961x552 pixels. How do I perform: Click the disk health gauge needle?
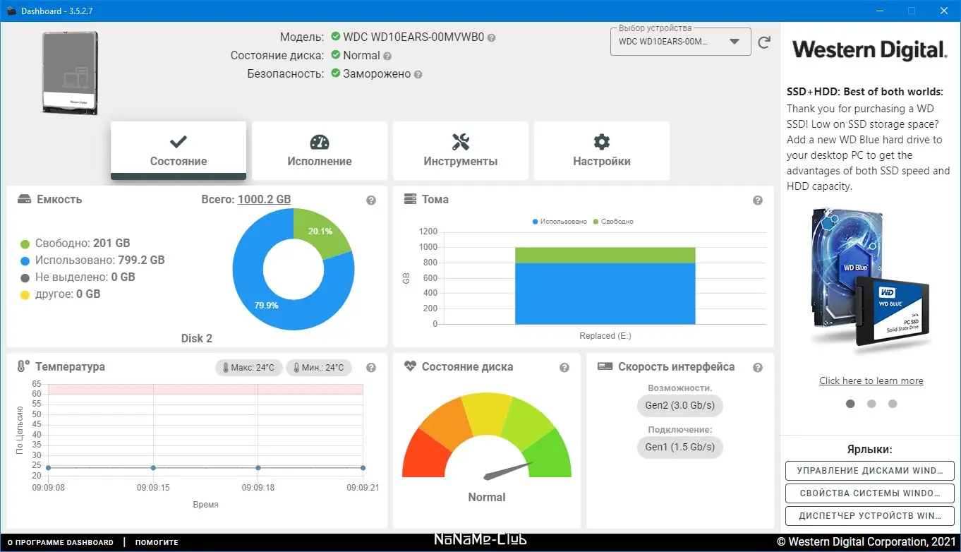(x=507, y=471)
